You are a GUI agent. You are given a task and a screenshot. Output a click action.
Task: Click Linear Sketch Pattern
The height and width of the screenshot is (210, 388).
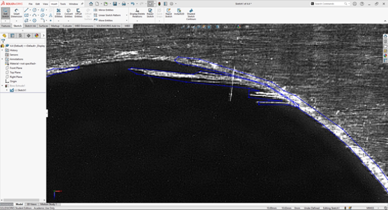pos(107,15)
